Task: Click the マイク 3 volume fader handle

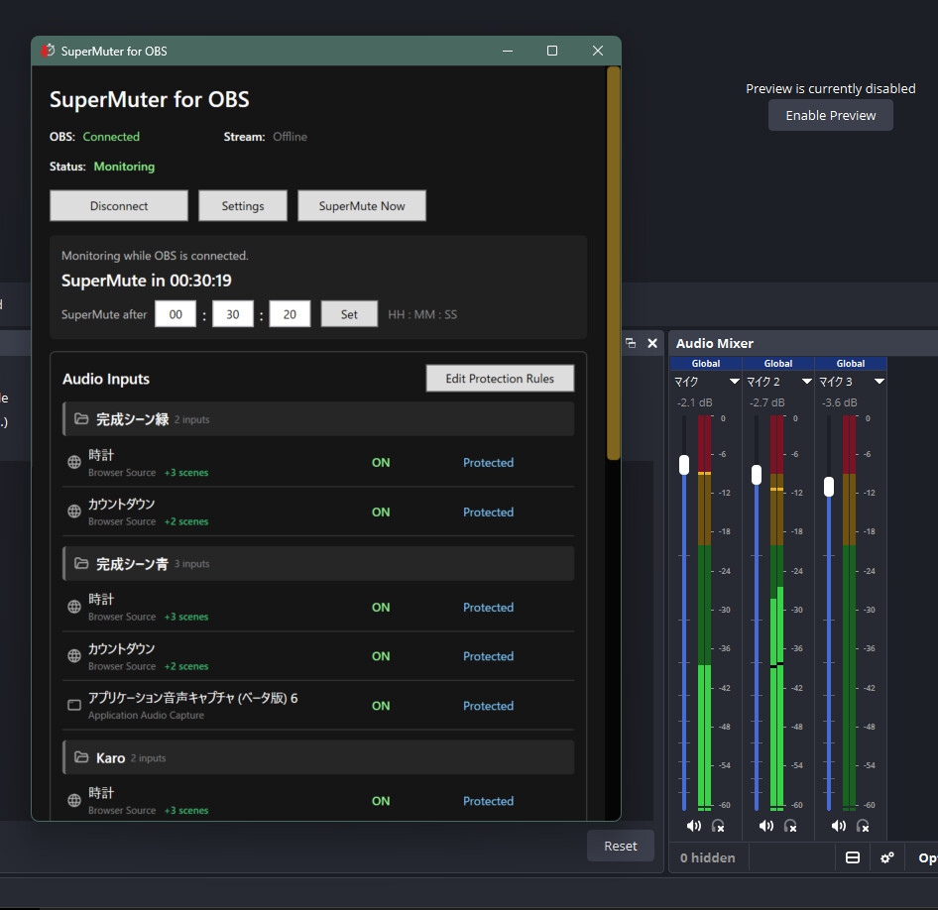Action: click(829, 486)
